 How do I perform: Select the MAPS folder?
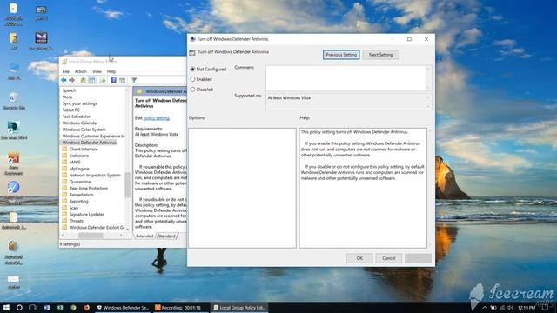click(x=75, y=163)
